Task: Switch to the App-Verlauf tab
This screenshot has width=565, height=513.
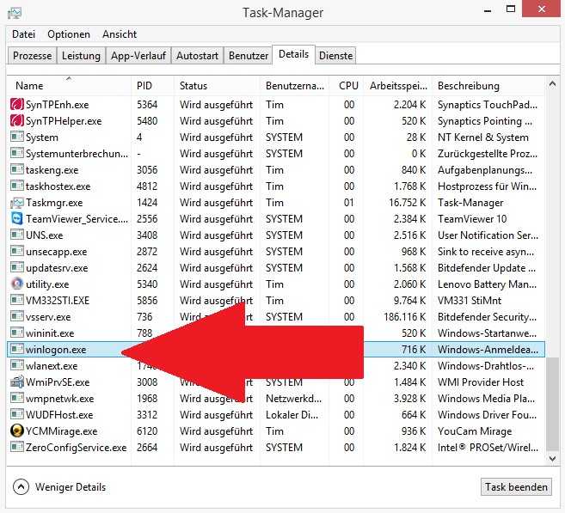Action: click(138, 56)
